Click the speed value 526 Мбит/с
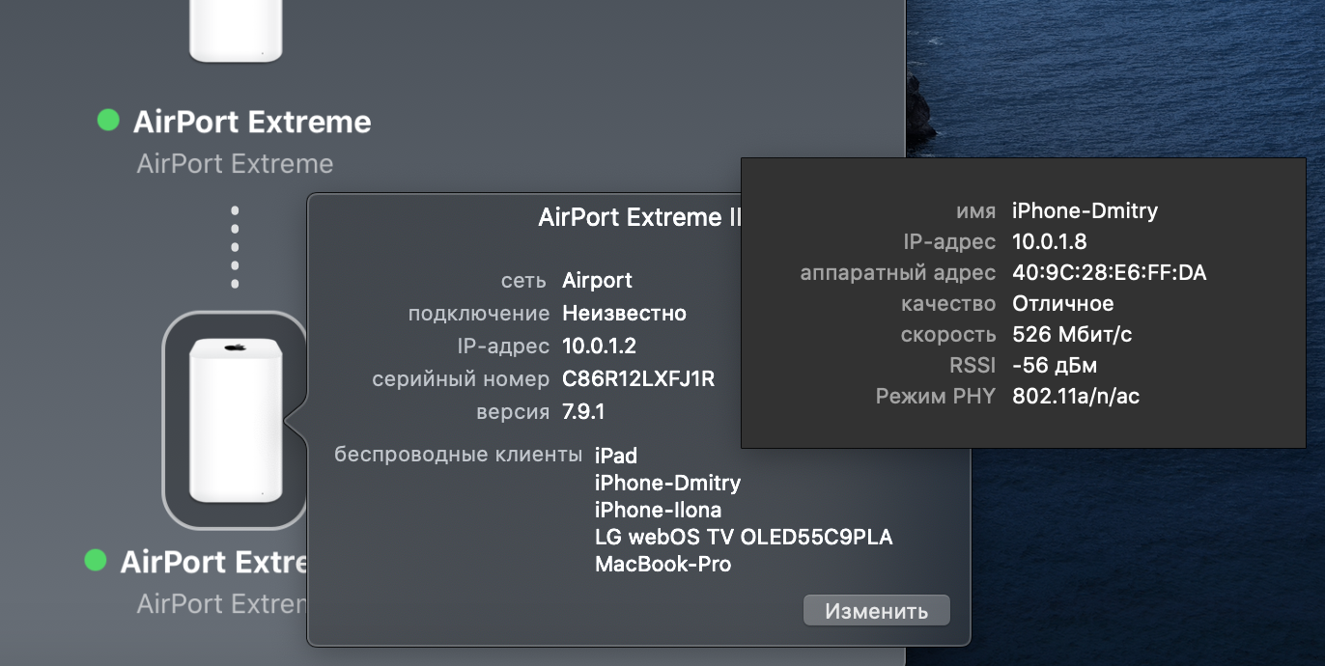The width and height of the screenshot is (1325, 666). (x=1072, y=335)
